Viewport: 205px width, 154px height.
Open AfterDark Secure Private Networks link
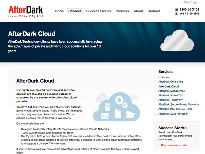click(179, 104)
